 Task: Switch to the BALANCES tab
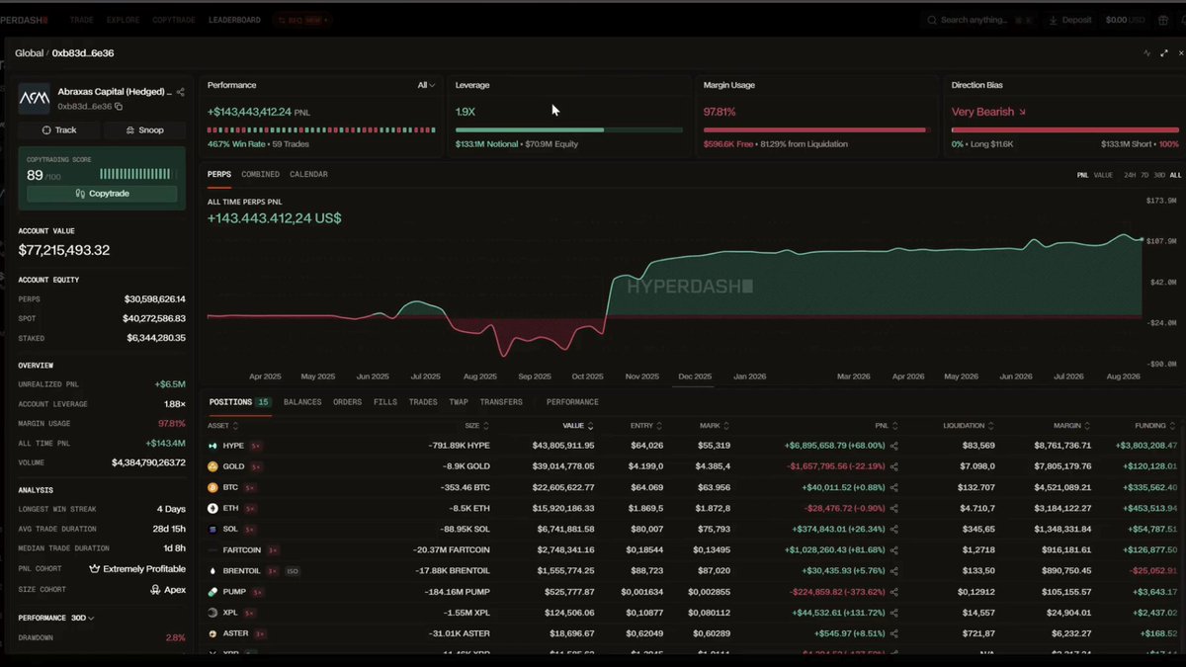coord(302,402)
